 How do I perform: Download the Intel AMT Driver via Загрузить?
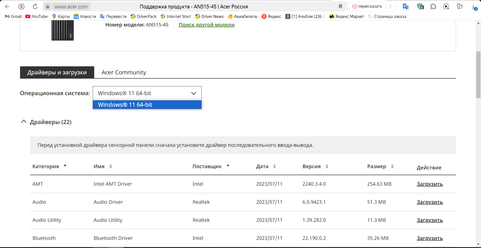pos(430,184)
